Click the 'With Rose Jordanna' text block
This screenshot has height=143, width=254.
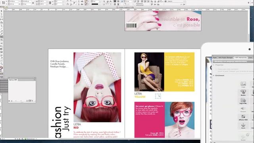(x=60, y=64)
